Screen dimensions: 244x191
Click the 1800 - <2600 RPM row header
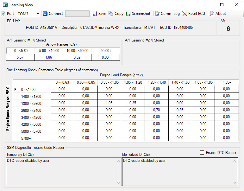(x=31, y=104)
